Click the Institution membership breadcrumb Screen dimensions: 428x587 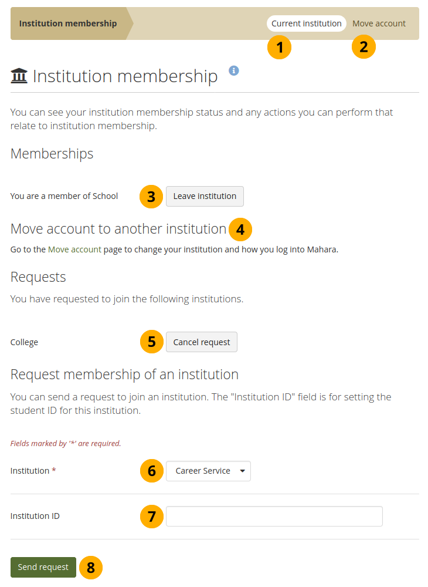point(68,23)
